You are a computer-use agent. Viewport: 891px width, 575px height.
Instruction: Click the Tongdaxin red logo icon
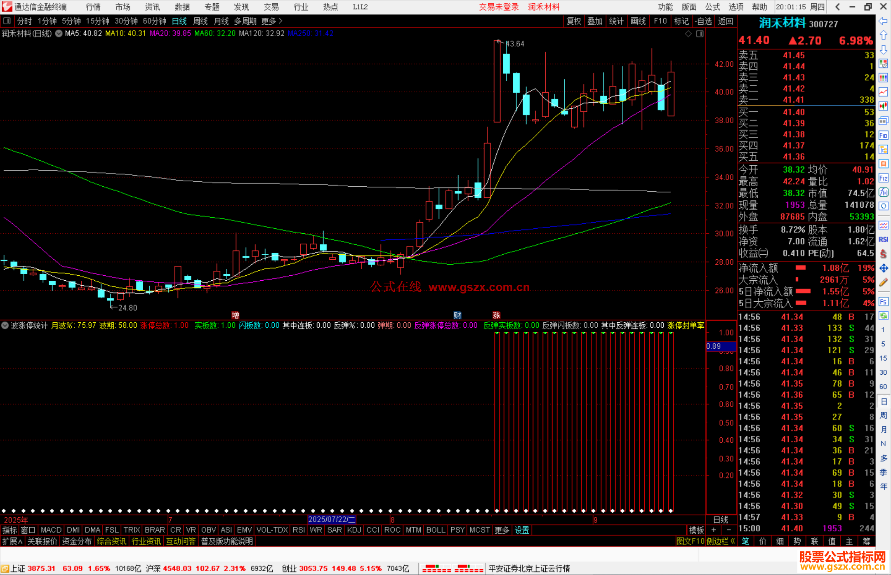[7, 7]
